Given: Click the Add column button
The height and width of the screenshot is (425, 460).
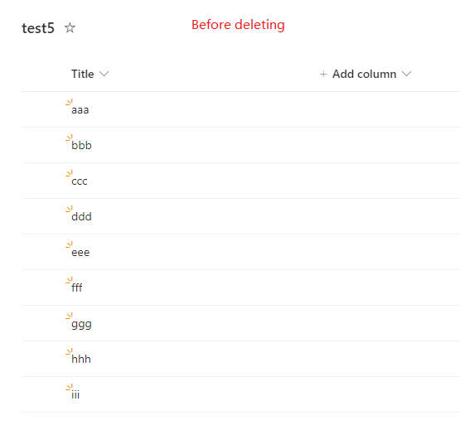Looking at the screenshot, I should [x=366, y=74].
